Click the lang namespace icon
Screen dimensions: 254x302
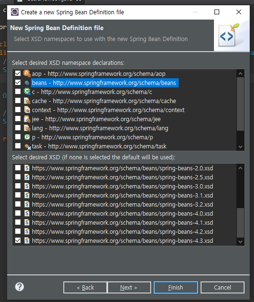click(x=27, y=128)
